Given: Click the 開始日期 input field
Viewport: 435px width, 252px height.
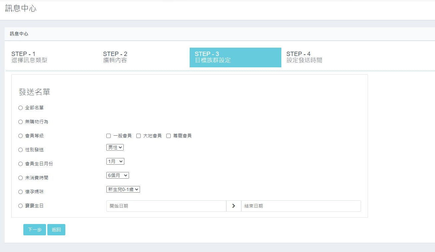Looking at the screenshot, I should [x=166, y=206].
